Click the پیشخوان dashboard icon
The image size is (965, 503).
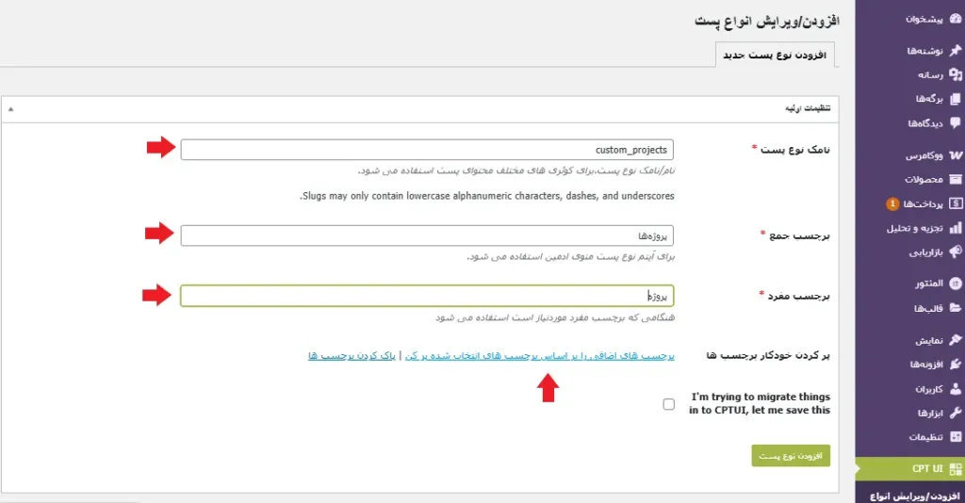coord(956,19)
